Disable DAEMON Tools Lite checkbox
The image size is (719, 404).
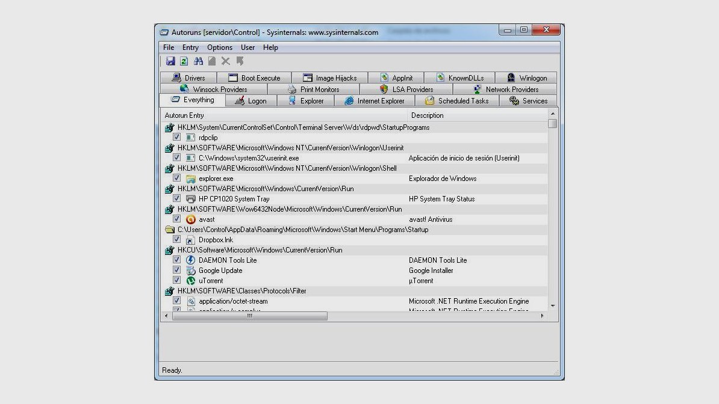[x=176, y=260]
